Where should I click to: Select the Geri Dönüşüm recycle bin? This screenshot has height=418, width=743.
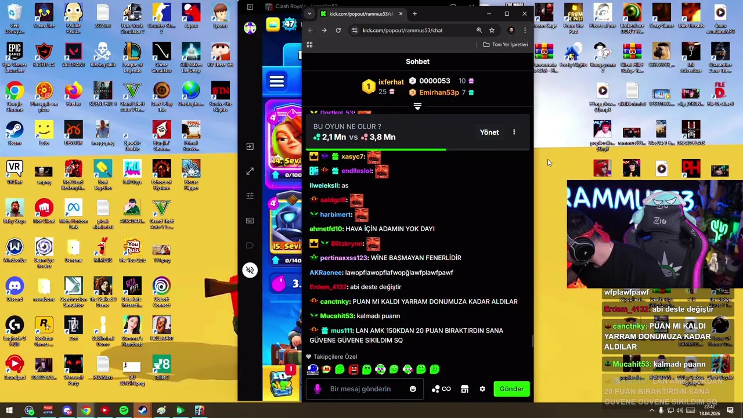(x=15, y=19)
